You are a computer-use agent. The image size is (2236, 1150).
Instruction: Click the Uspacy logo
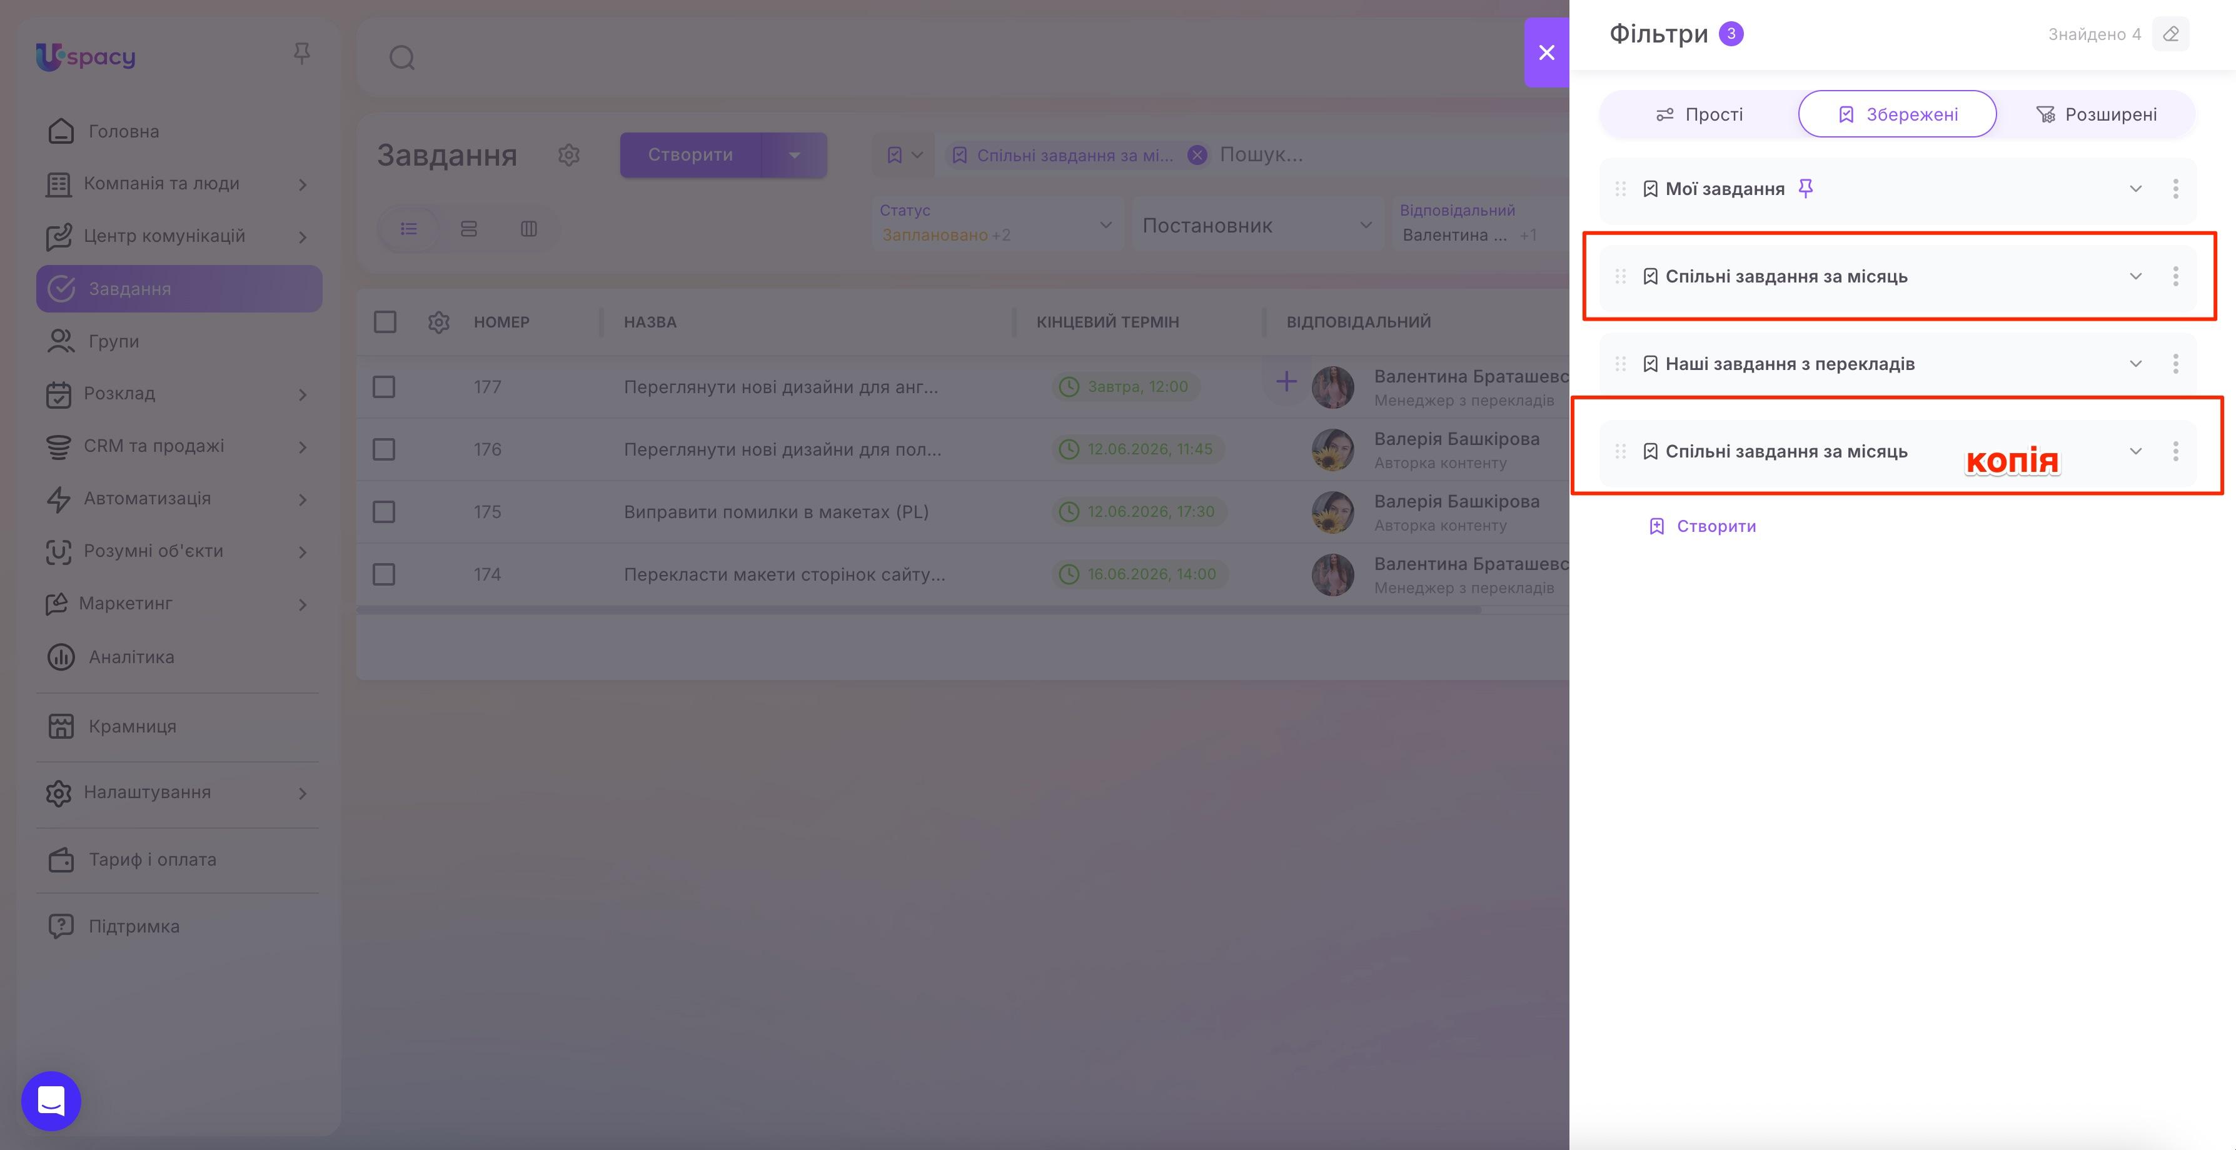(85, 56)
